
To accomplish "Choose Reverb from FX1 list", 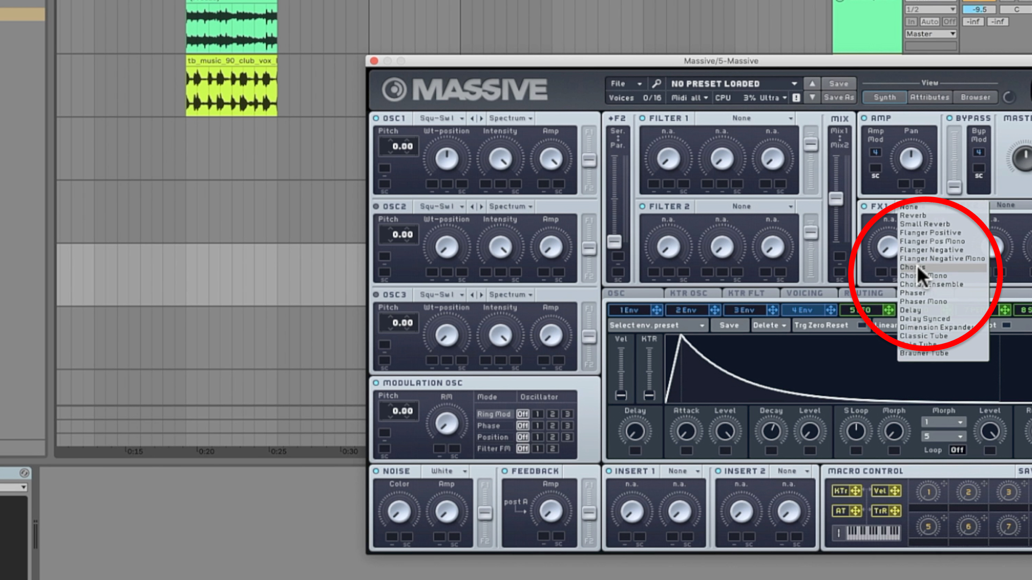I will click(913, 215).
